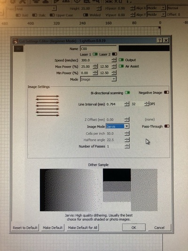Click the Make Default for All button
Image resolution: width=188 pixels, height=251 pixels.
click(83, 227)
